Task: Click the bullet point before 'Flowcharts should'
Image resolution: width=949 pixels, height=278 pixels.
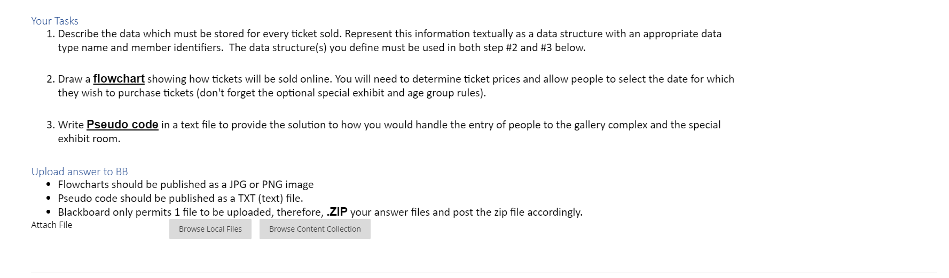Action: (49, 185)
